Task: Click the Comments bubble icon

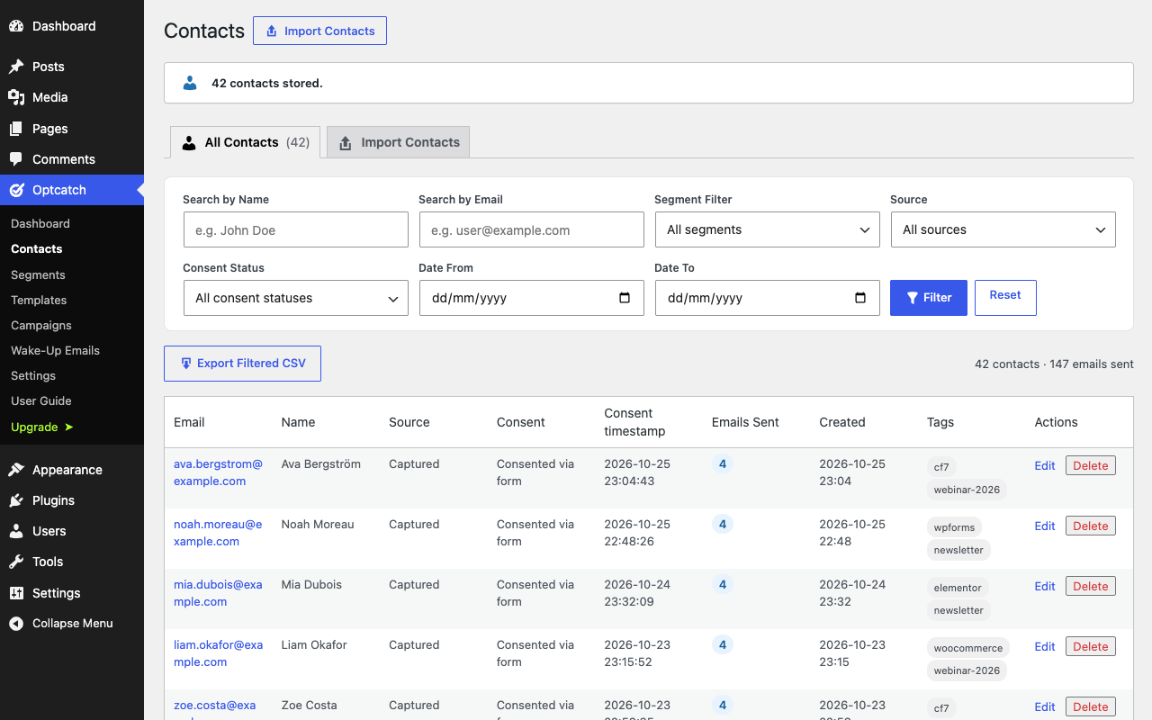Action: point(16,159)
